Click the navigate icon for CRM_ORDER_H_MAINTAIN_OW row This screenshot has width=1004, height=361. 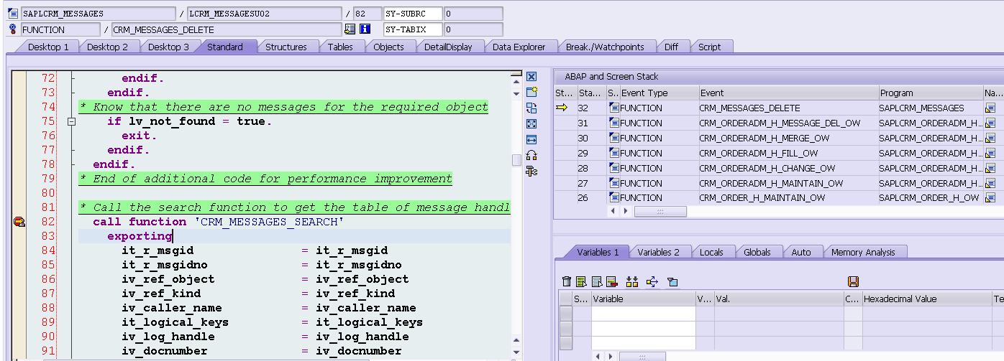990,198
